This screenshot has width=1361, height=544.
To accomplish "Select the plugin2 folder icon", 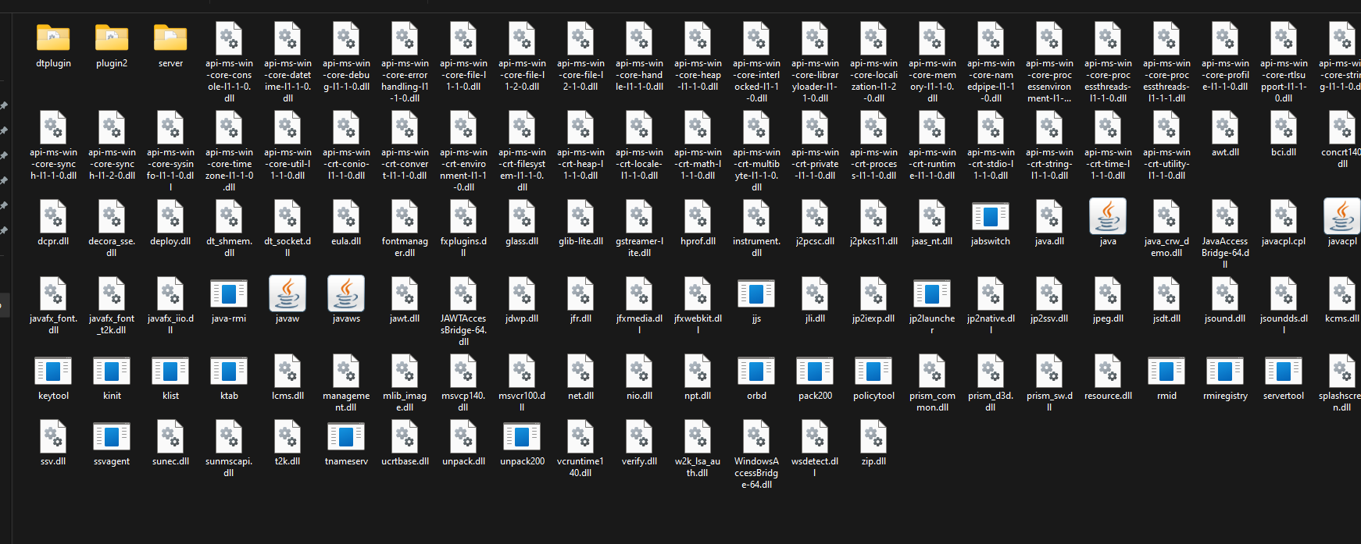I will click(x=112, y=37).
